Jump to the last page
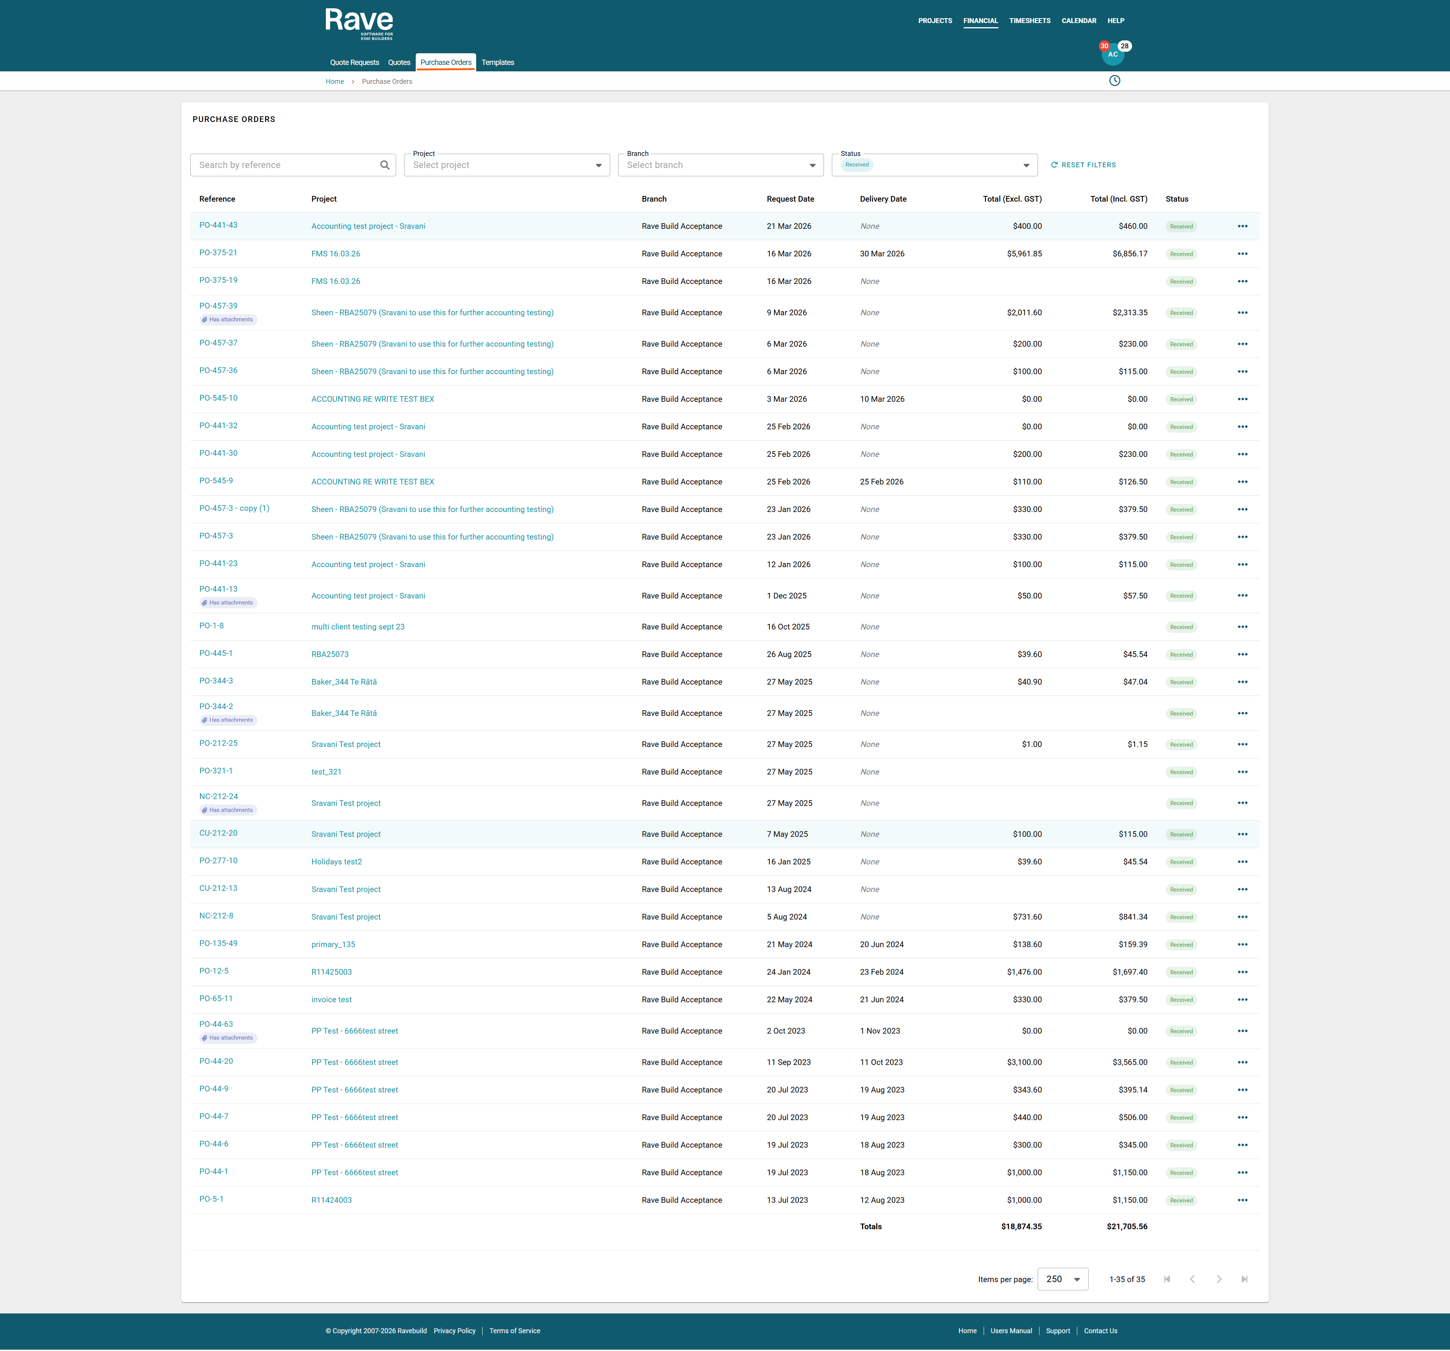 click(x=1244, y=1279)
